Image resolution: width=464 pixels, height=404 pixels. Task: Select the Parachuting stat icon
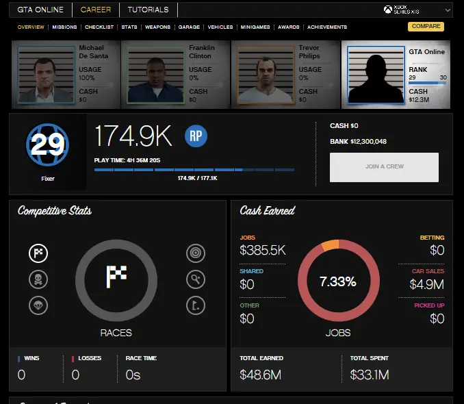[x=38, y=305]
